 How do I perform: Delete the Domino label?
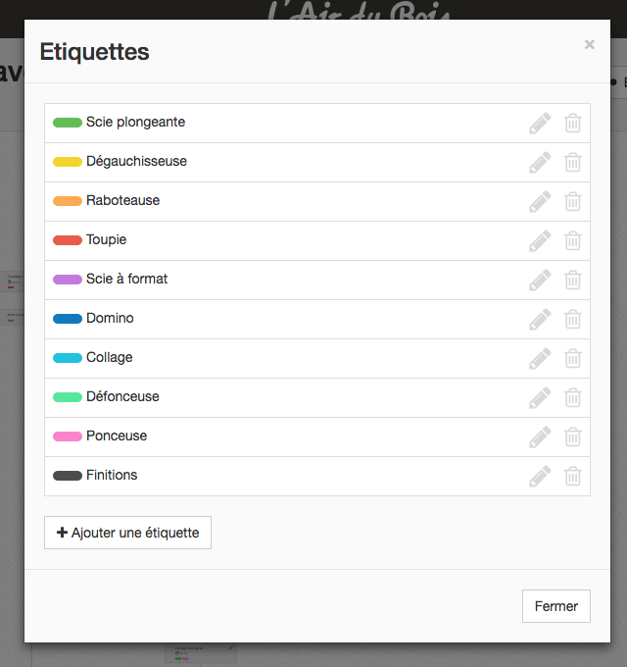tap(573, 319)
